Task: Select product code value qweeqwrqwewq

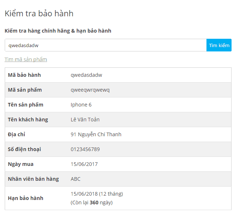Action: pyautogui.click(x=90, y=90)
